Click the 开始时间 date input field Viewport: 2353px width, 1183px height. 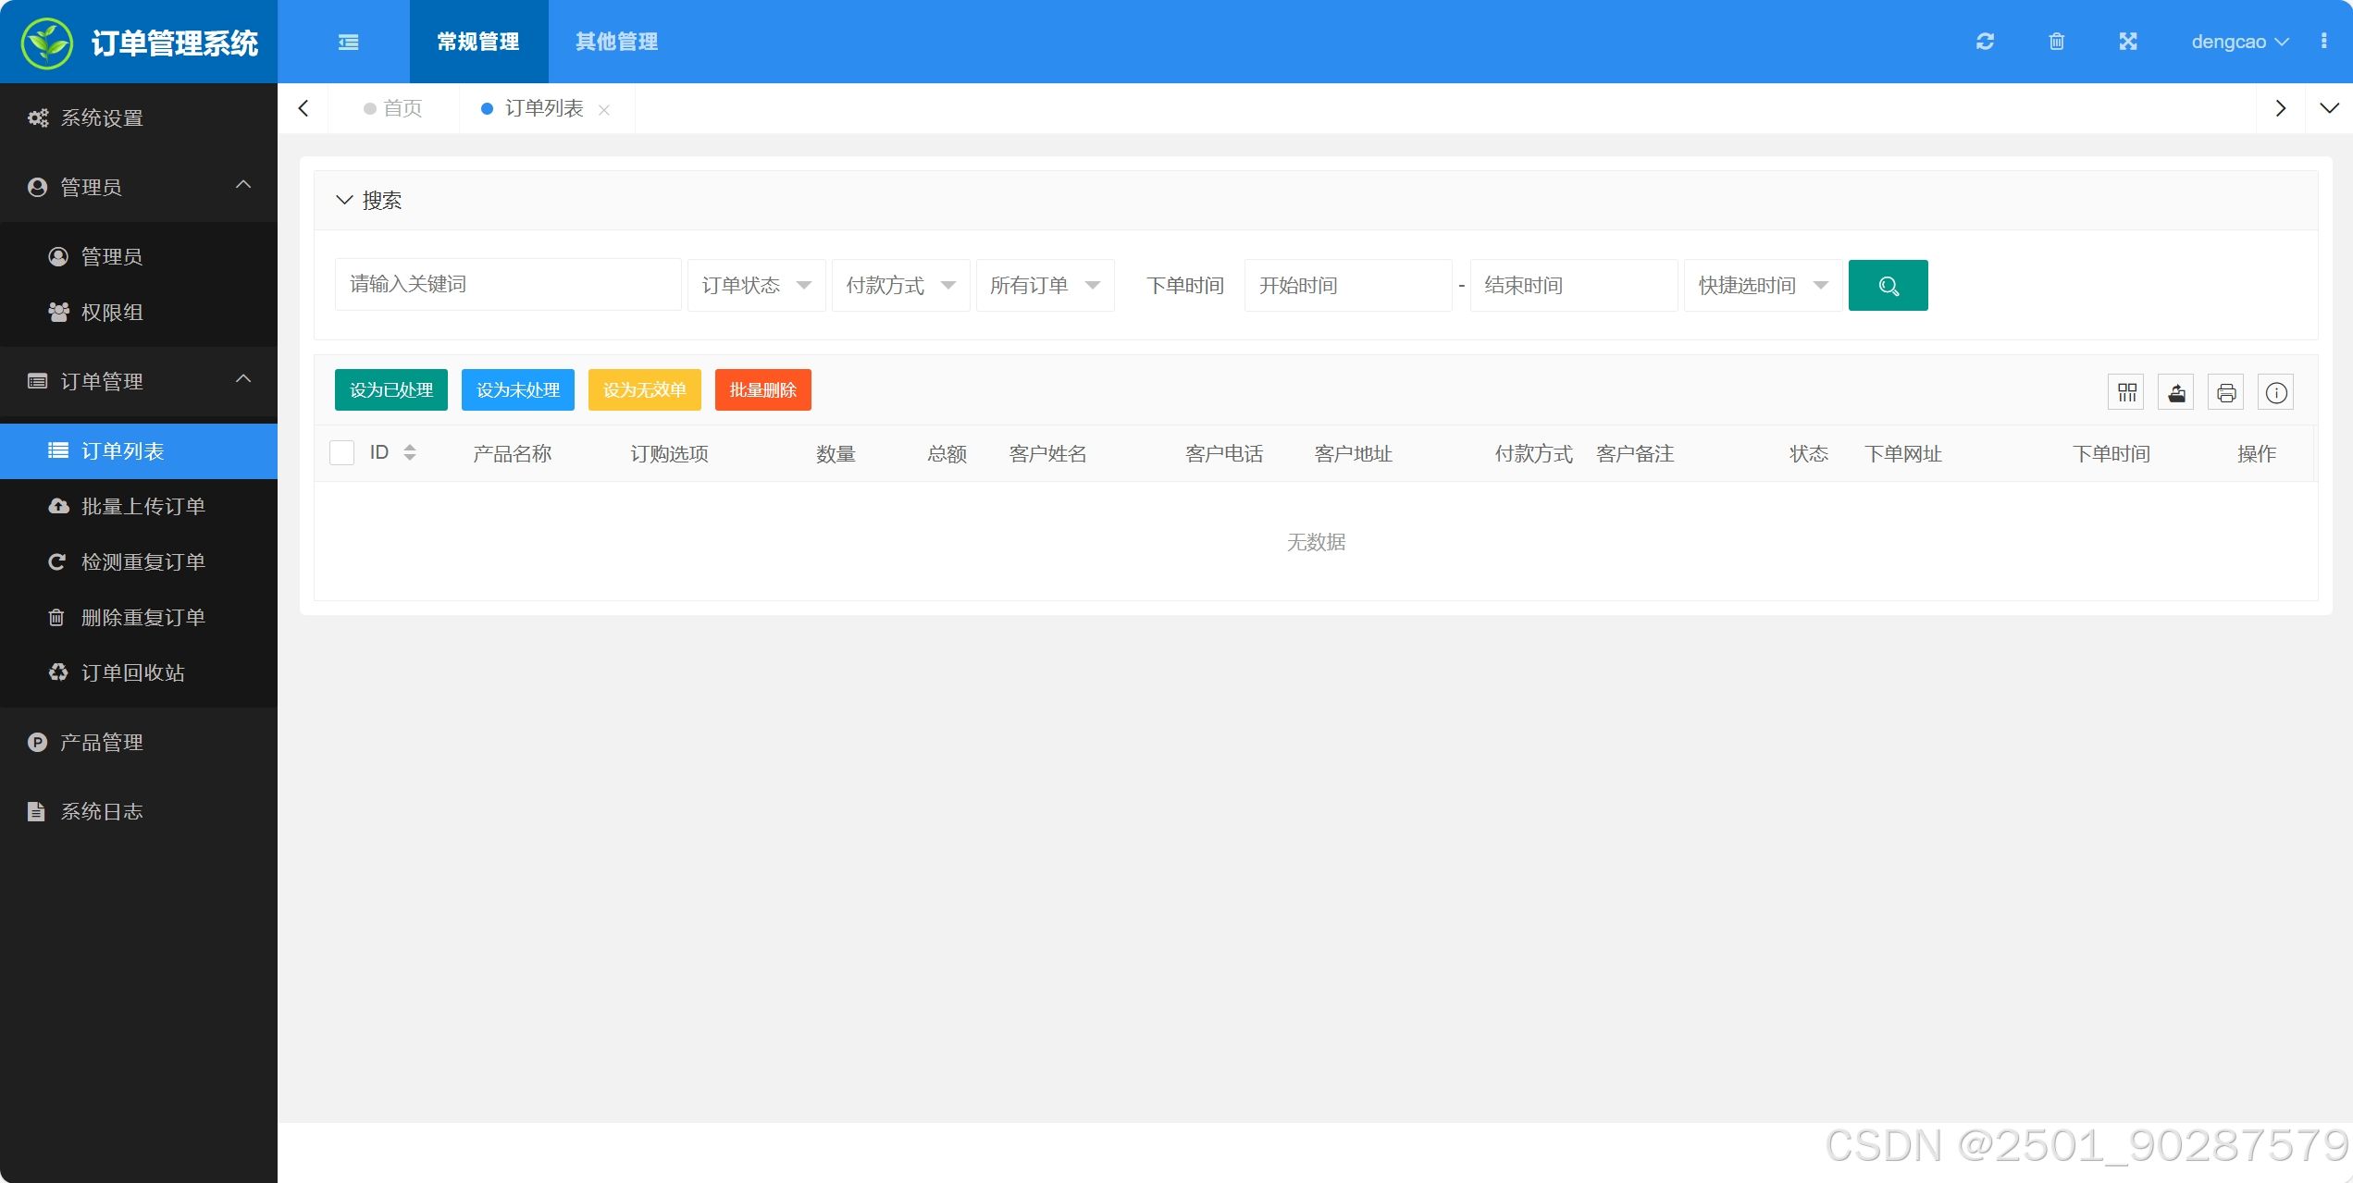coord(1346,285)
